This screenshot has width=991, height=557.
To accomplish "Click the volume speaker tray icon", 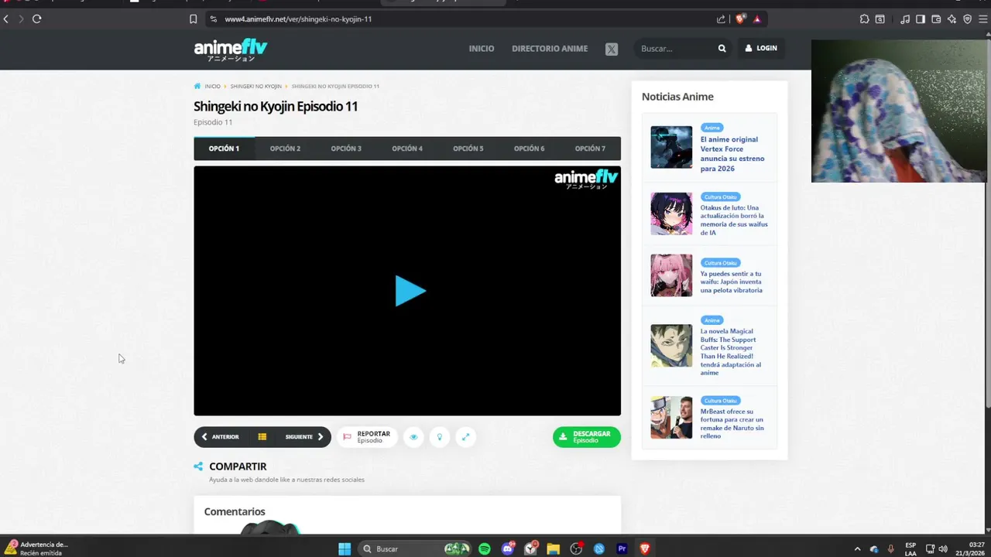I will 943,548.
